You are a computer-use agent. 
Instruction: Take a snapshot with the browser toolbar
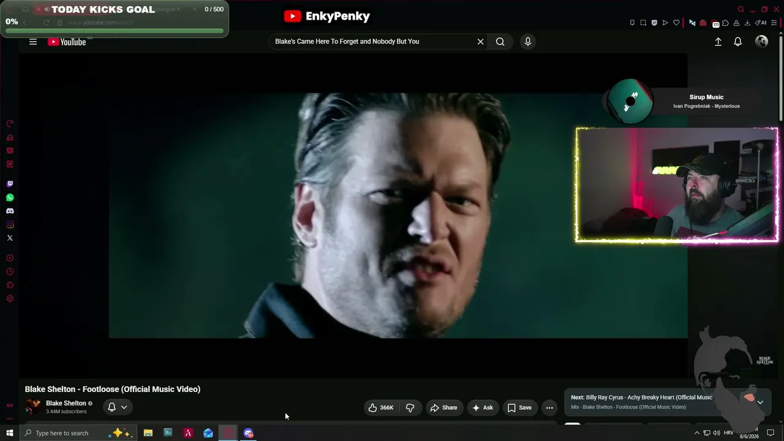(643, 23)
